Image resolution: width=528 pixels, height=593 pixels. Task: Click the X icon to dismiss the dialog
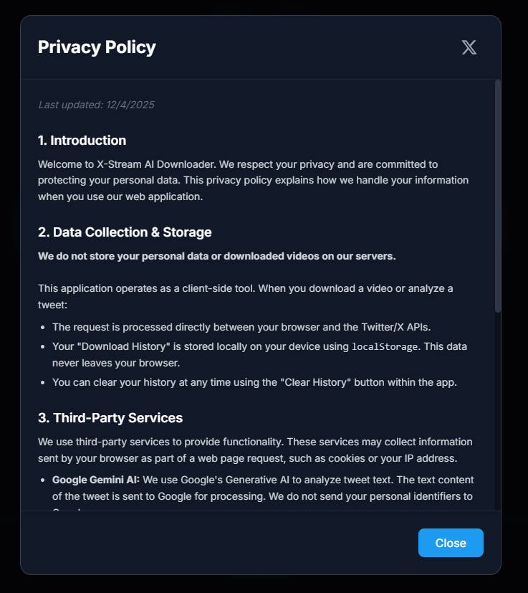pos(469,47)
